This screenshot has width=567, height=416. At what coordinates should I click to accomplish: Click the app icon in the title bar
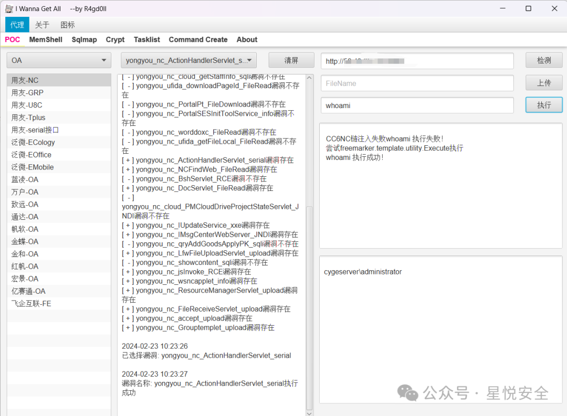point(9,9)
